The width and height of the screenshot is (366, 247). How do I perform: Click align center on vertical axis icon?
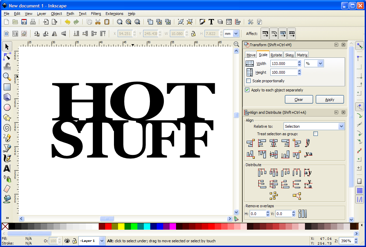pyautogui.click(x=273, y=143)
